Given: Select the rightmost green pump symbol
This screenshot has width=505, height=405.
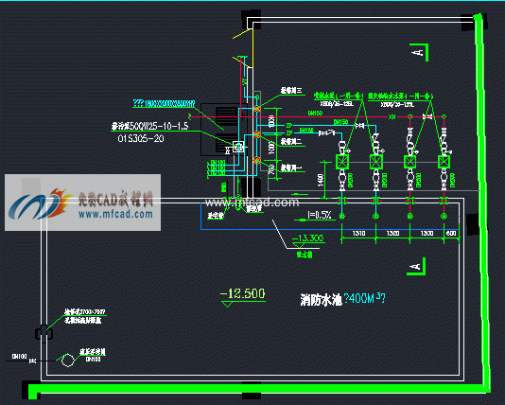Looking at the screenshot, I should (x=444, y=162).
